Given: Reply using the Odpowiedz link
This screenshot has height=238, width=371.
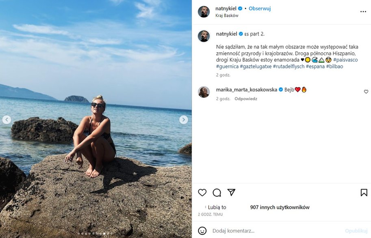Looking at the screenshot, I should 247,99.
